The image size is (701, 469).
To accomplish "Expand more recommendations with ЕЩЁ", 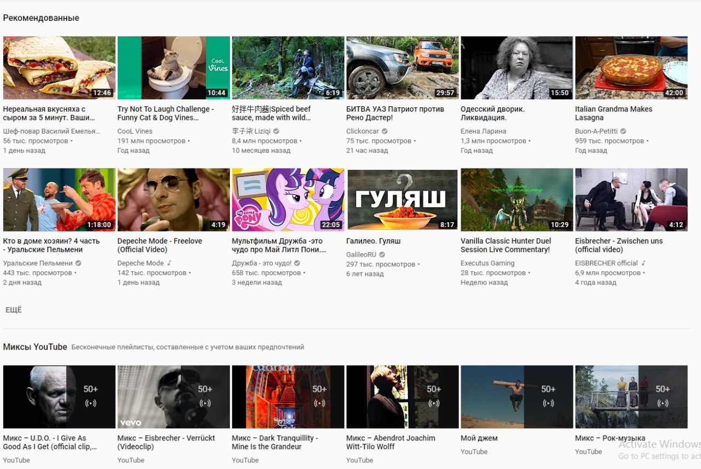I will tap(14, 310).
